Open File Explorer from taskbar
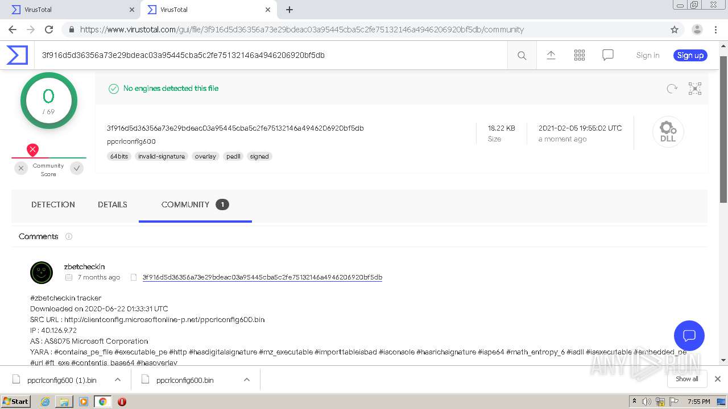The image size is (728, 409). pos(64,402)
